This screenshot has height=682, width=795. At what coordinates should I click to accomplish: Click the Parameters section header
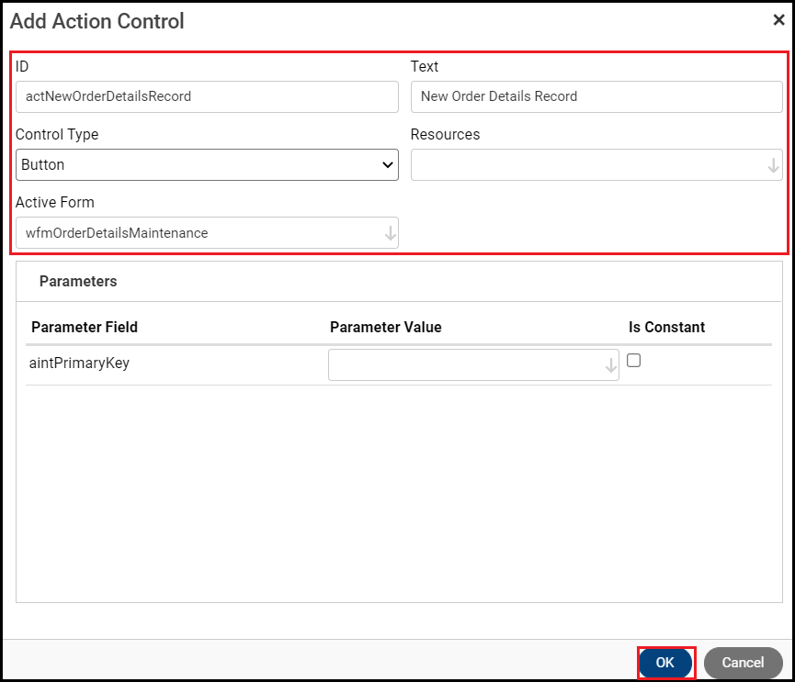click(x=78, y=282)
